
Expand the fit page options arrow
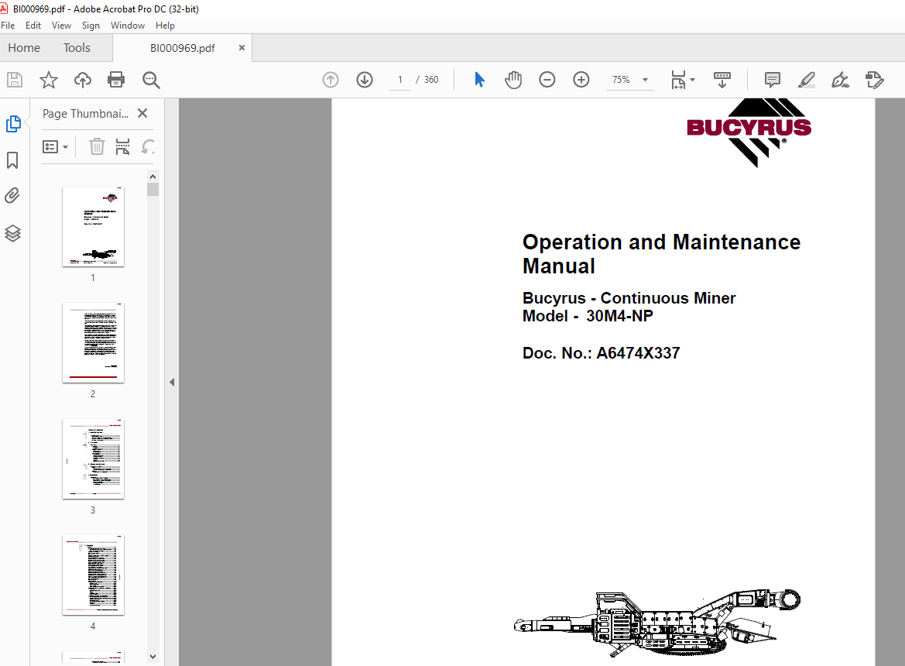click(693, 80)
